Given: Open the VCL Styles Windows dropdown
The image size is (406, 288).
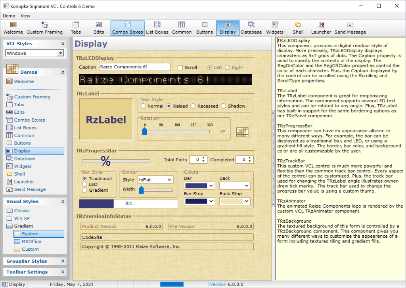Looking at the screenshot, I should (60, 53).
